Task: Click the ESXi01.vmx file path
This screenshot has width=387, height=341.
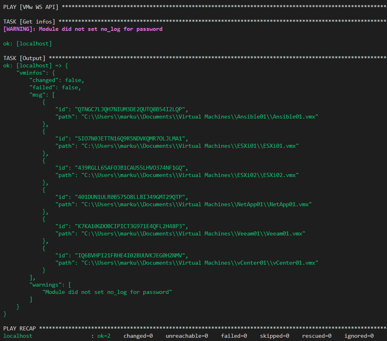Action: [x=190, y=146]
